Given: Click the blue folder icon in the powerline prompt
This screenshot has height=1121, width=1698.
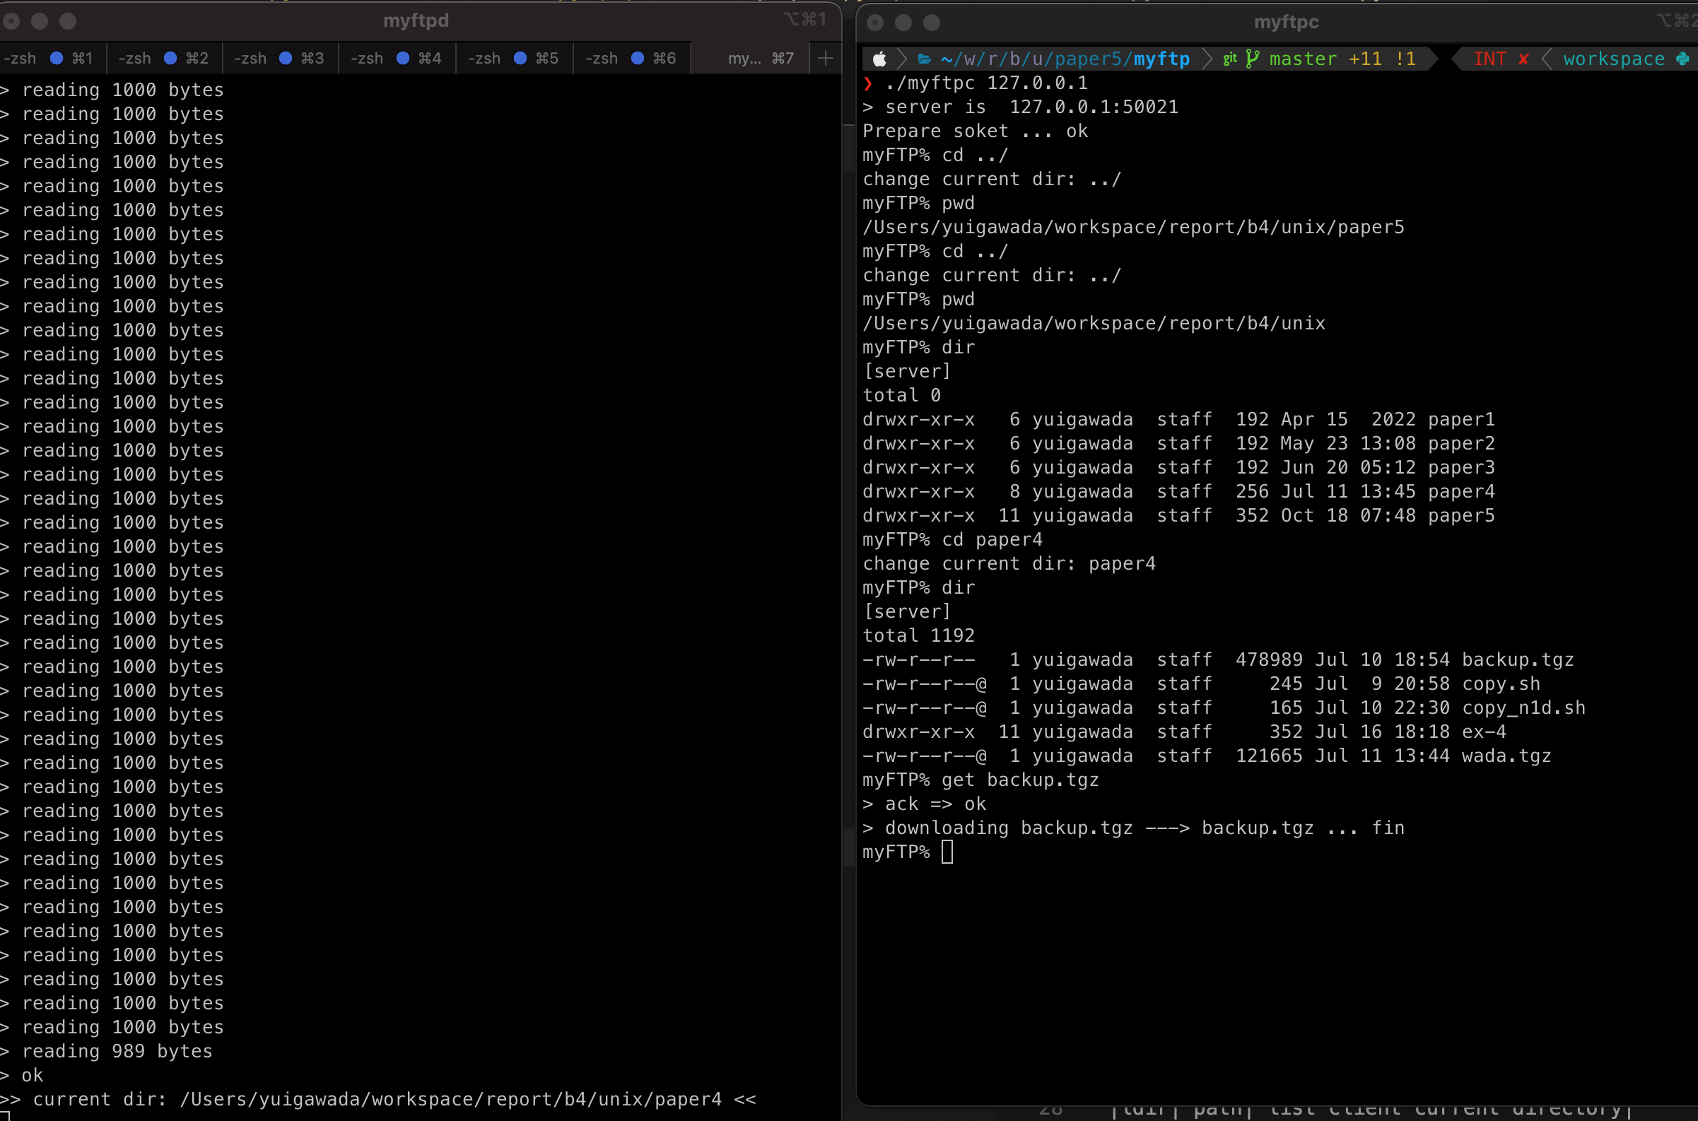Looking at the screenshot, I should pyautogui.click(x=924, y=59).
